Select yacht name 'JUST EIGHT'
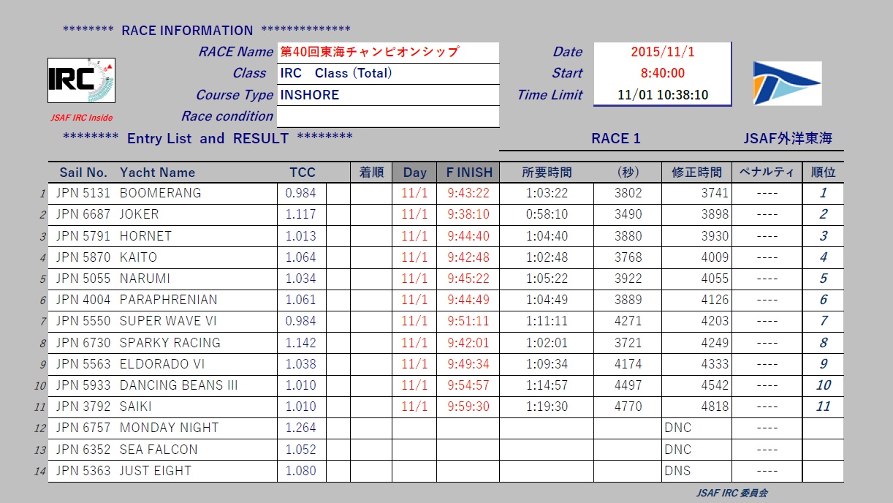 click(x=155, y=471)
